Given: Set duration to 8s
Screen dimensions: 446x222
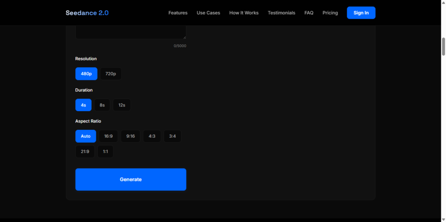Looking at the screenshot, I should coord(102,105).
